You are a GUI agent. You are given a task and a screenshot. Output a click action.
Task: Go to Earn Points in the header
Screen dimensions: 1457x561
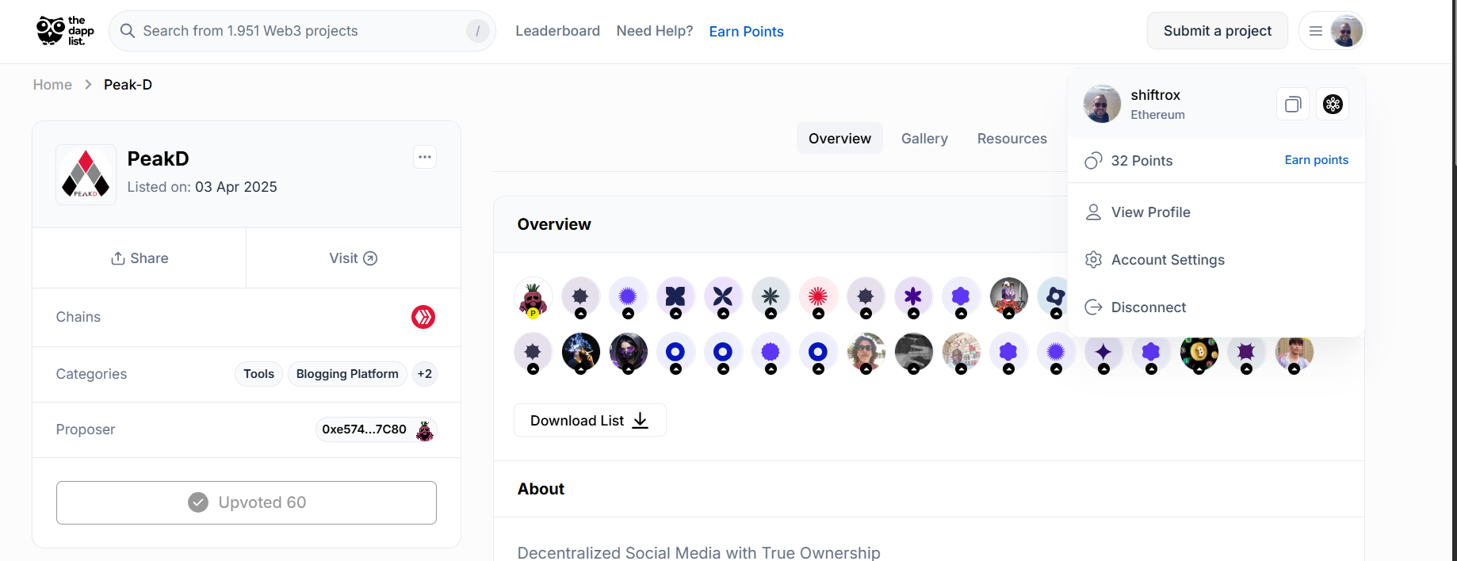pyautogui.click(x=746, y=32)
